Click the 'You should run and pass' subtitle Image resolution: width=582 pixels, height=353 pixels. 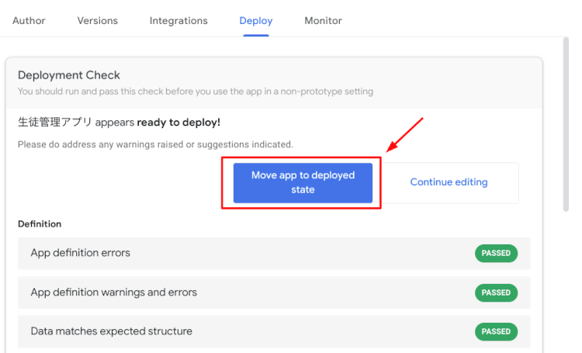click(x=195, y=92)
